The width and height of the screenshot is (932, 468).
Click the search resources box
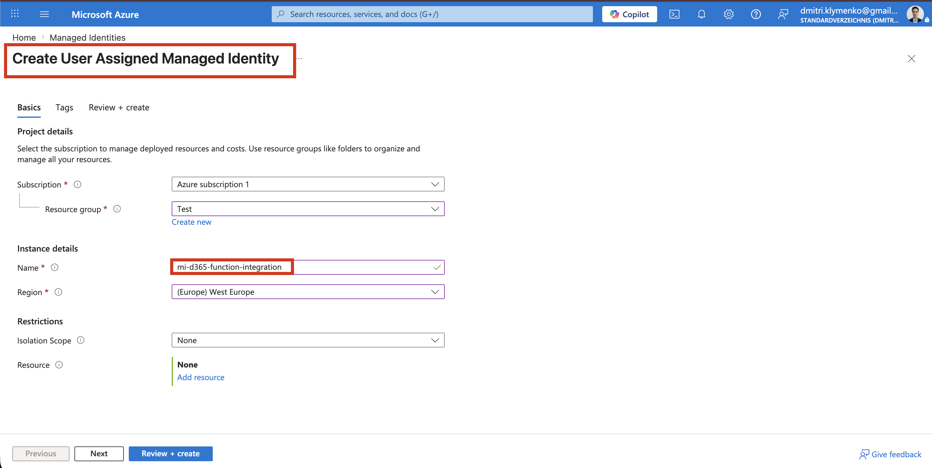432,14
